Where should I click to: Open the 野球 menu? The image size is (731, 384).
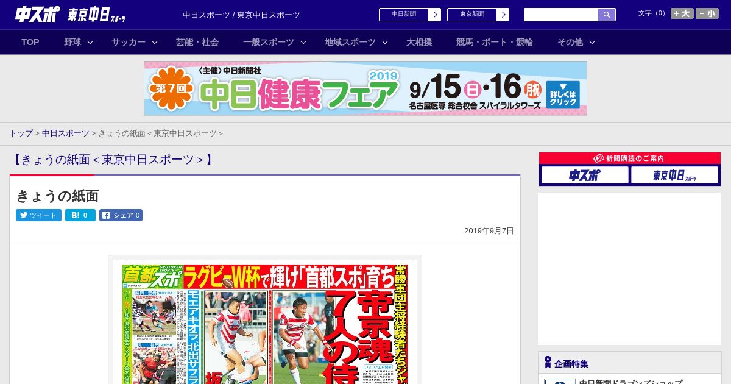72,42
